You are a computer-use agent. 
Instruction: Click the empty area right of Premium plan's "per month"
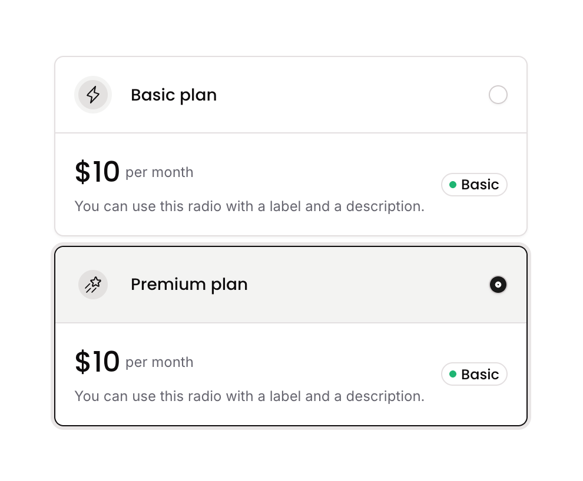coord(312,363)
